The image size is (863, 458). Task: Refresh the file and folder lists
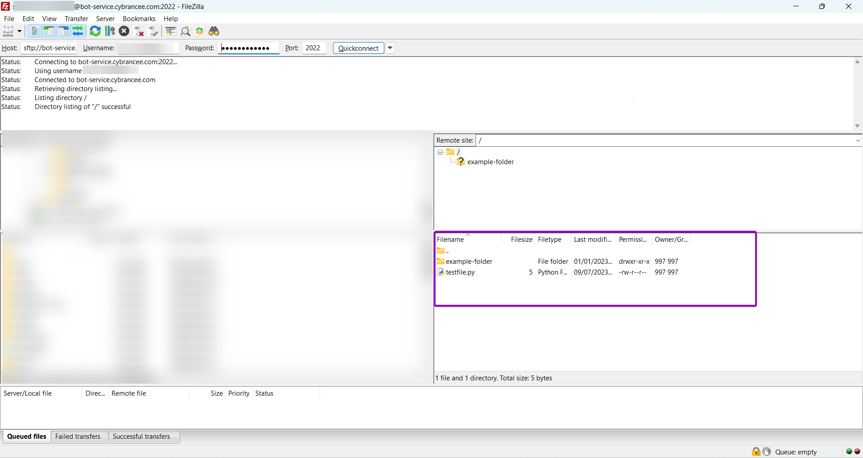point(95,31)
